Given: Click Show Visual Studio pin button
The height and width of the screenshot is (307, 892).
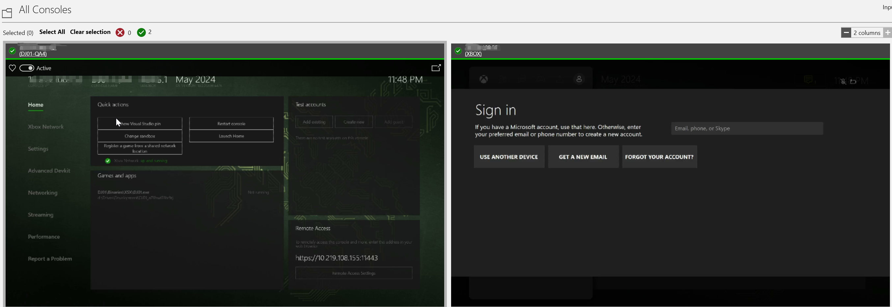Looking at the screenshot, I should (x=140, y=124).
